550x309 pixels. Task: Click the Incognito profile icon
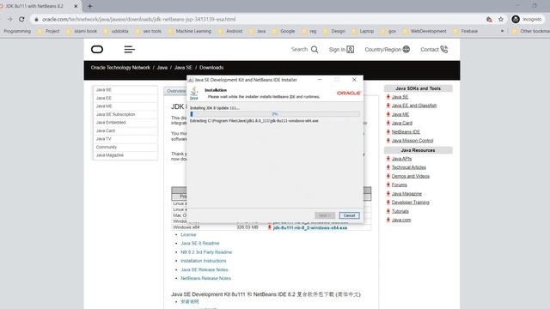tap(516, 19)
